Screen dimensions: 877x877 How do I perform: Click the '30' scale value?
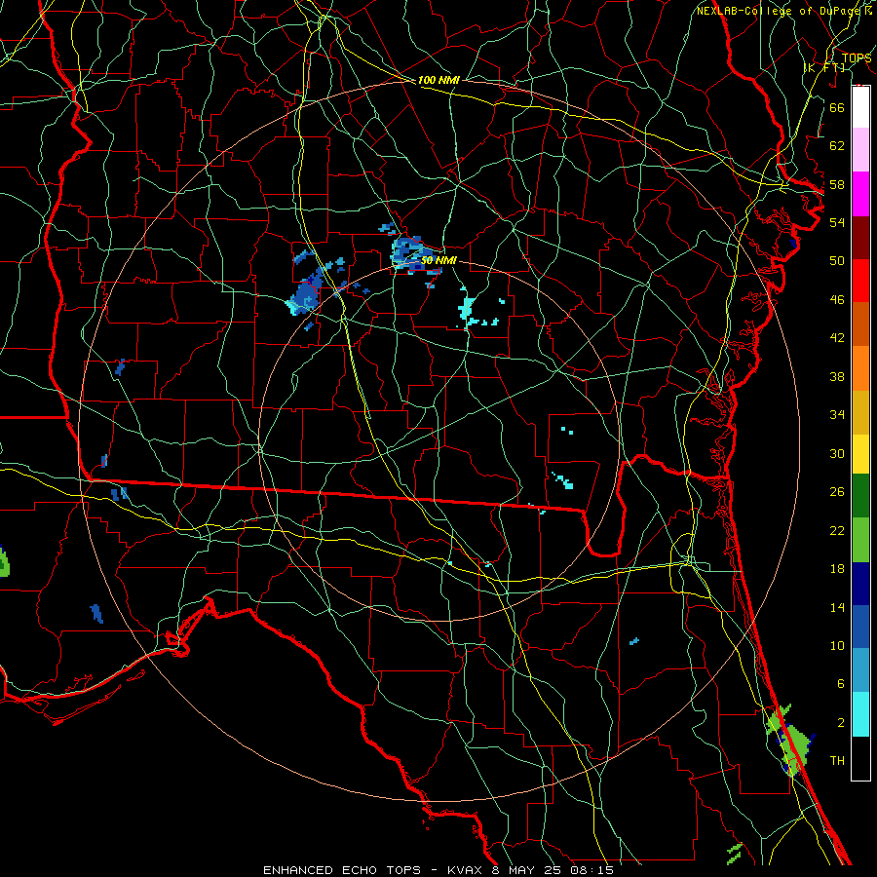[x=837, y=453]
